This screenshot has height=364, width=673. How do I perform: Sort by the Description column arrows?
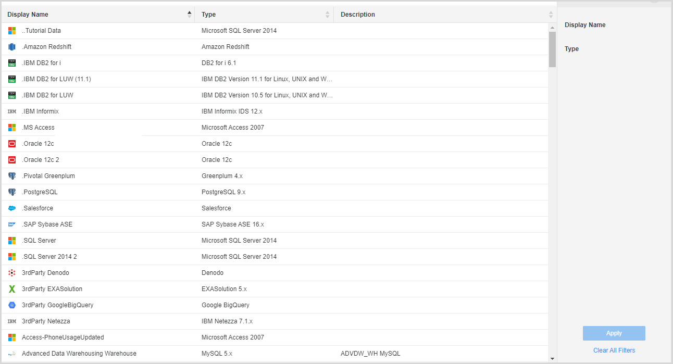[x=551, y=15]
